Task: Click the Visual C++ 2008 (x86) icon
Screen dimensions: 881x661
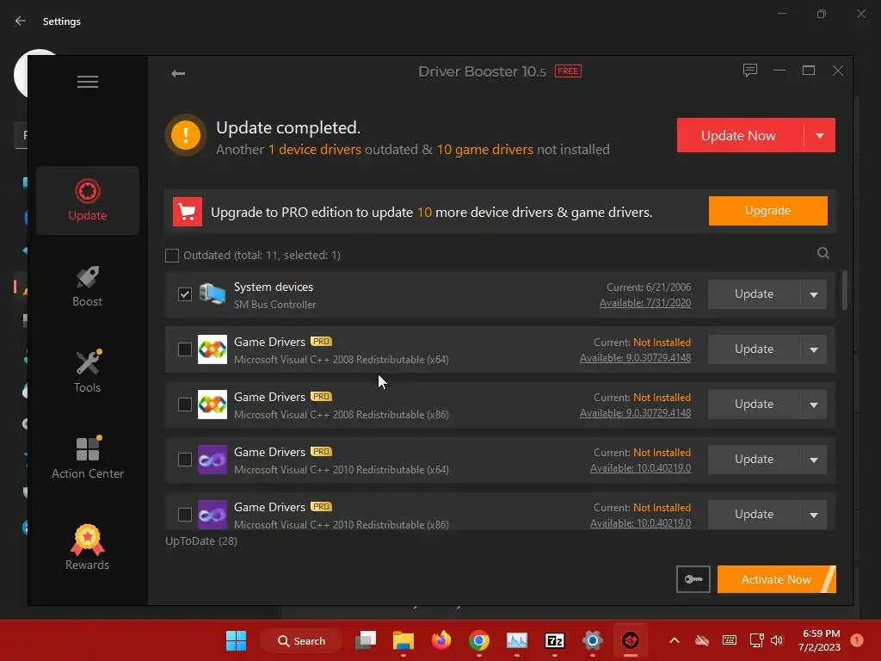Action: 213,405
